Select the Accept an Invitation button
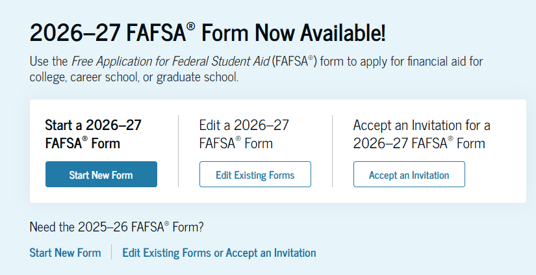Viewport: 536px width, 275px height. pyautogui.click(x=409, y=174)
